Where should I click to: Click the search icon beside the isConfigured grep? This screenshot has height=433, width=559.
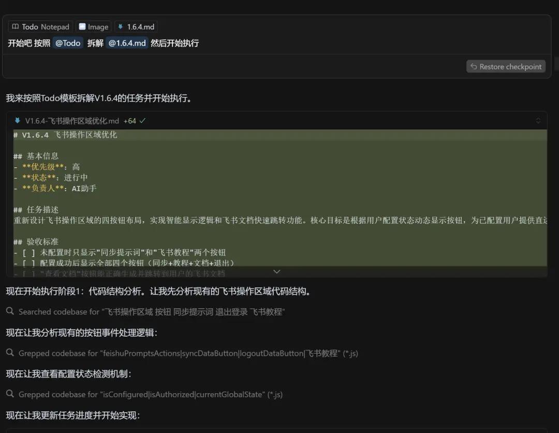(x=10, y=394)
